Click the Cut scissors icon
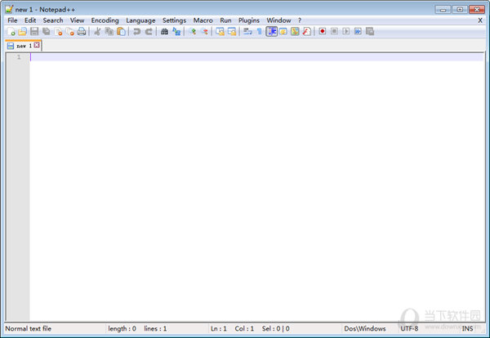This screenshot has height=338, width=490. click(x=97, y=32)
